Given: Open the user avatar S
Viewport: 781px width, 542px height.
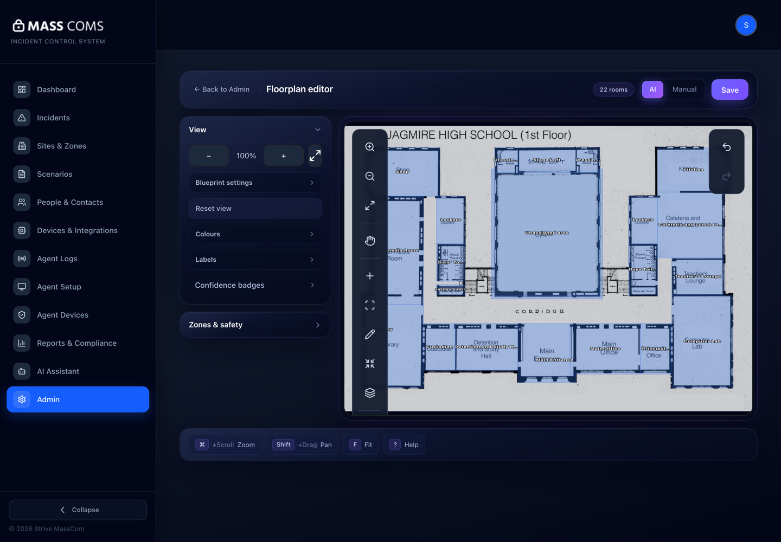Looking at the screenshot, I should (x=746, y=25).
